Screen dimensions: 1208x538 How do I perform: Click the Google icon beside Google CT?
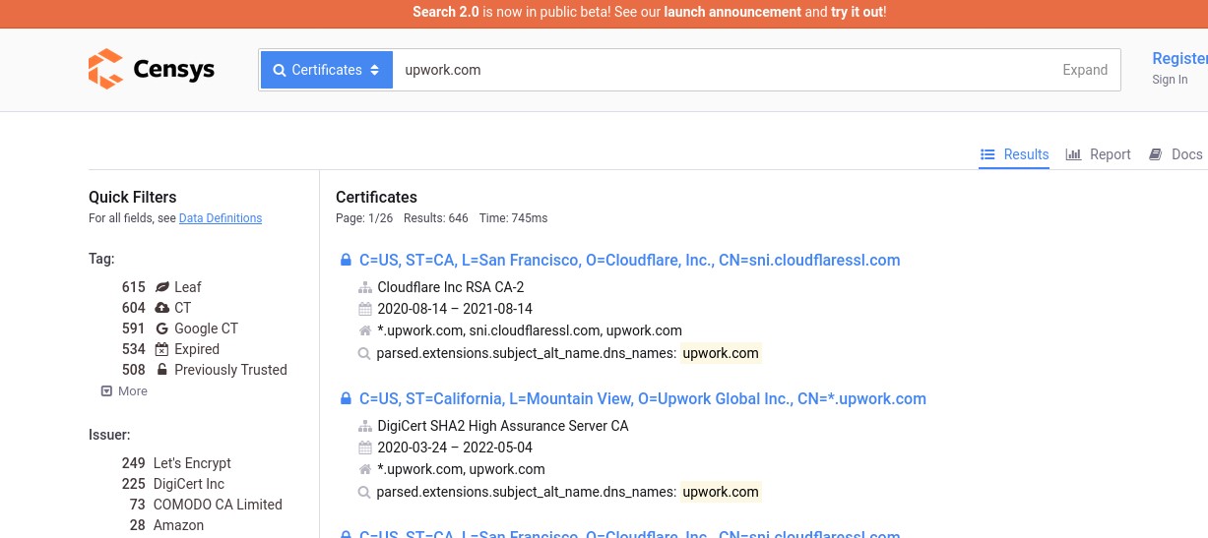[x=162, y=329]
